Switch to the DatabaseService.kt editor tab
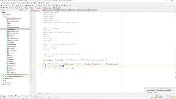Screen dimensions: 176x99 [49, 10]
